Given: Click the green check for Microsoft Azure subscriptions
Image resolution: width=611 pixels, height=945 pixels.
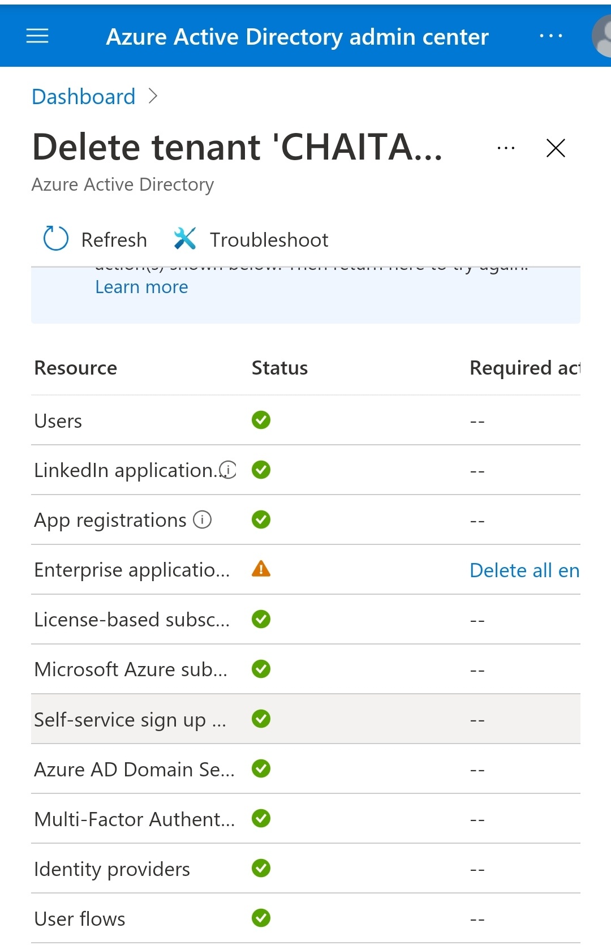Looking at the screenshot, I should pos(261,669).
